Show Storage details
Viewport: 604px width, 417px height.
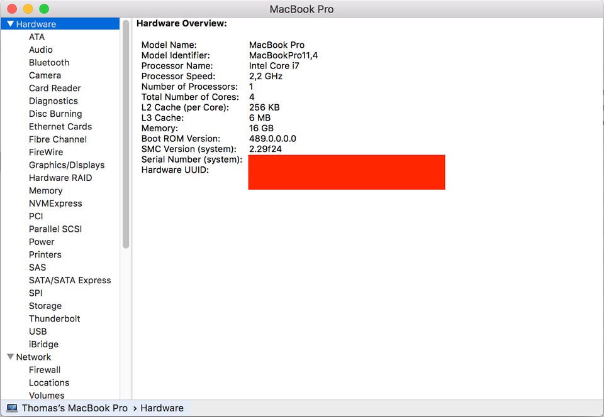45,306
